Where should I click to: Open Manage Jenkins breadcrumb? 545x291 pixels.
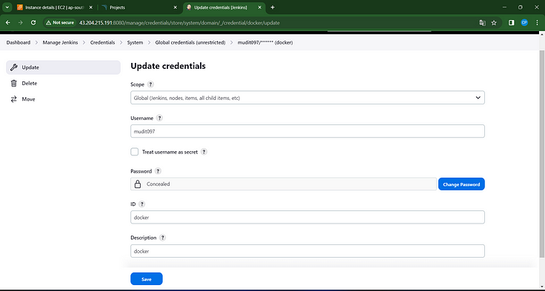[x=60, y=42]
